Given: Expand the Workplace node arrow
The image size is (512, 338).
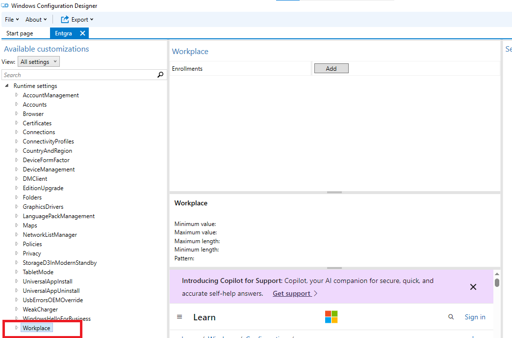Looking at the screenshot, I should coord(17,328).
